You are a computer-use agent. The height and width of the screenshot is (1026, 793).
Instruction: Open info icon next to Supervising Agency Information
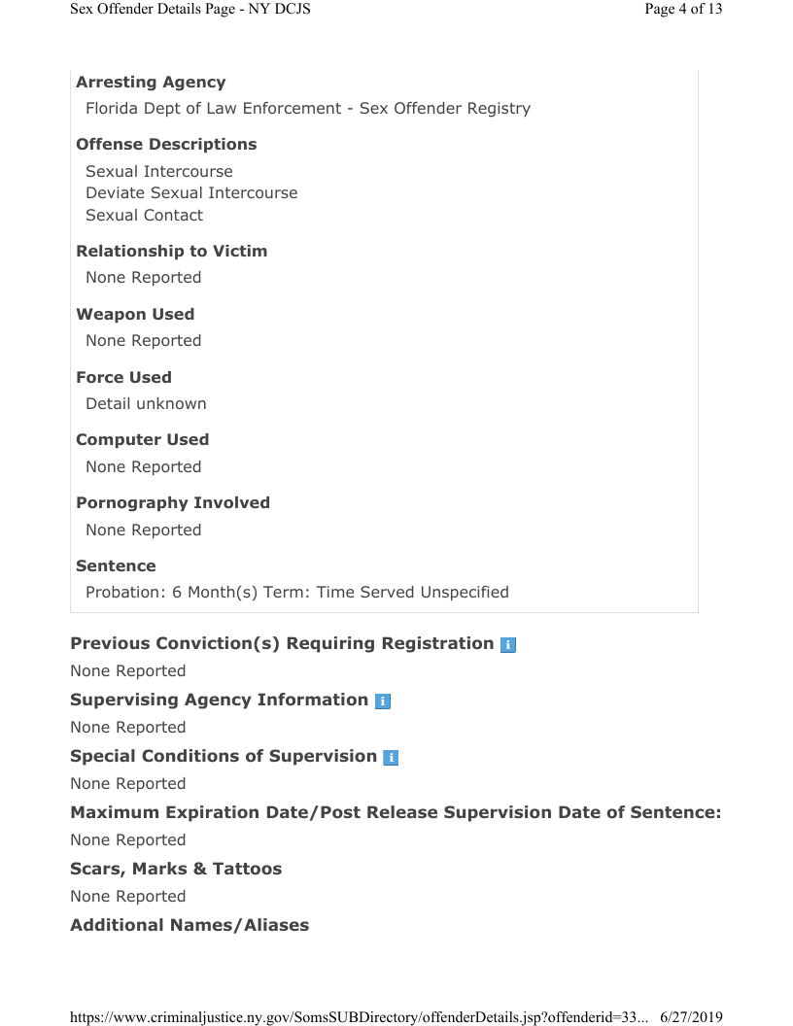click(x=383, y=701)
